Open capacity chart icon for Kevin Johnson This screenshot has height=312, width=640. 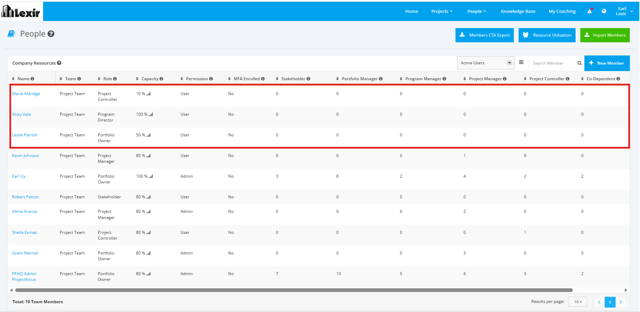pyautogui.click(x=149, y=156)
